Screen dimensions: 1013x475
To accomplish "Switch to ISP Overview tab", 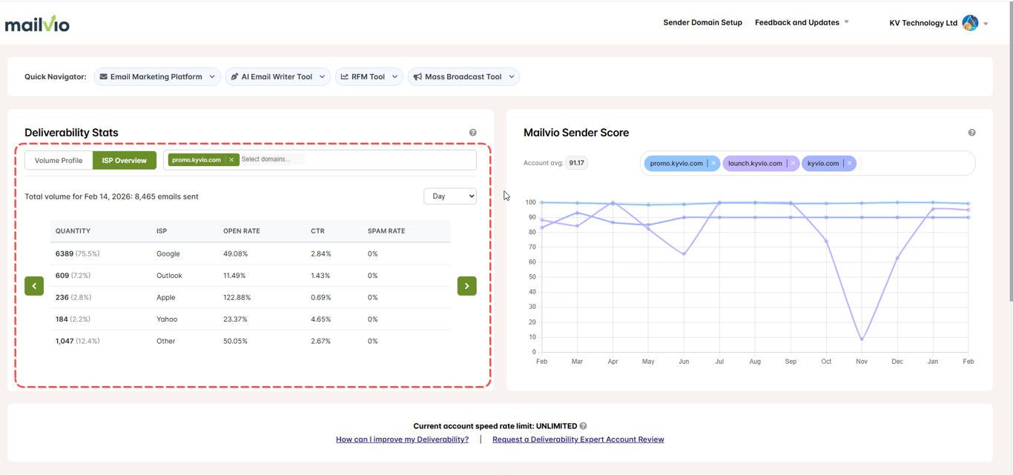I will tap(125, 160).
